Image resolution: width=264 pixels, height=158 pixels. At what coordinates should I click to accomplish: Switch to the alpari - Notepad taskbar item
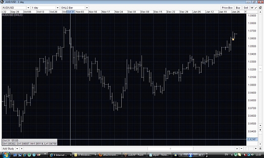pyautogui.click(x=159, y=155)
